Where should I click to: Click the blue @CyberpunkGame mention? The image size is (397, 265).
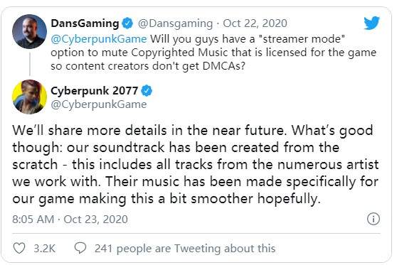[99, 39]
